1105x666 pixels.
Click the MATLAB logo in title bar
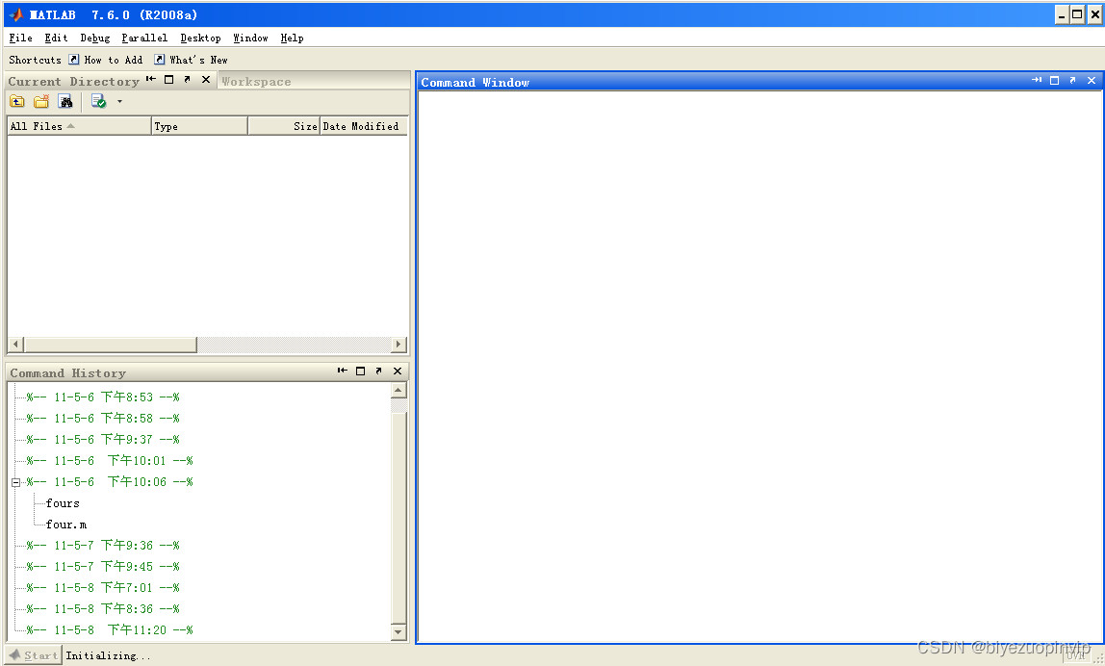tap(15, 14)
